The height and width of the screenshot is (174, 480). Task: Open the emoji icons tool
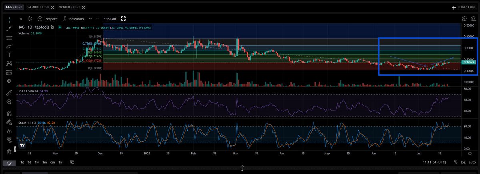coord(9,81)
